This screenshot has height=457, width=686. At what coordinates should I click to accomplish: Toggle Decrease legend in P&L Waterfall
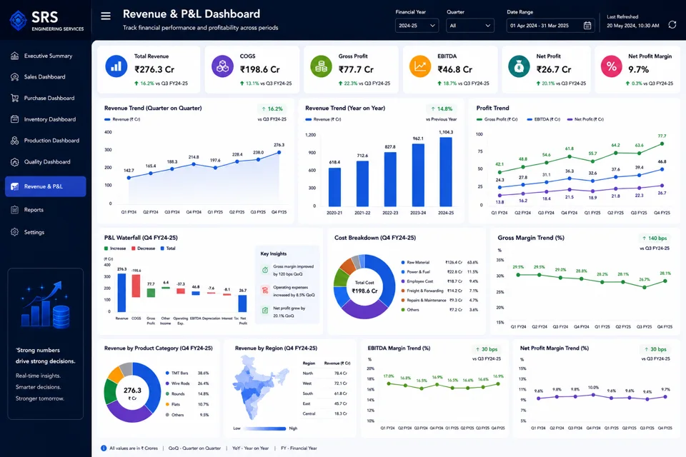[x=144, y=248]
